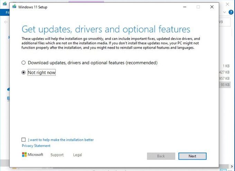Click the File Explorer back arrow
The image size is (235, 171).
(6, 22)
